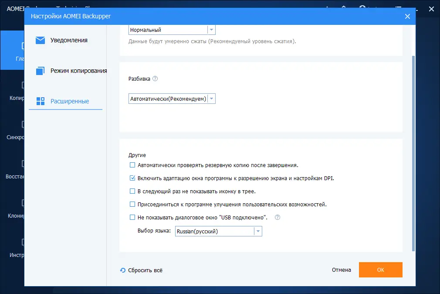Screen dimensions: 440x294
Task: Click the Сбросить всё reset link
Action: [145, 270]
